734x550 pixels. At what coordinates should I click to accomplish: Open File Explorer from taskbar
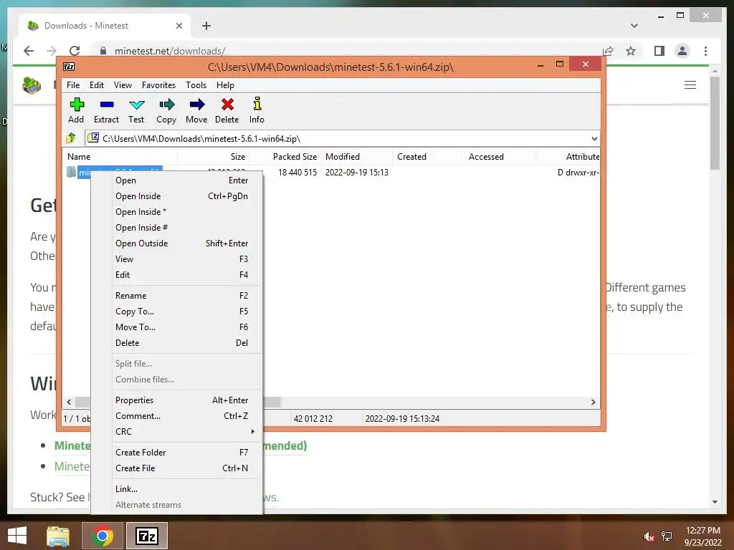click(x=58, y=536)
